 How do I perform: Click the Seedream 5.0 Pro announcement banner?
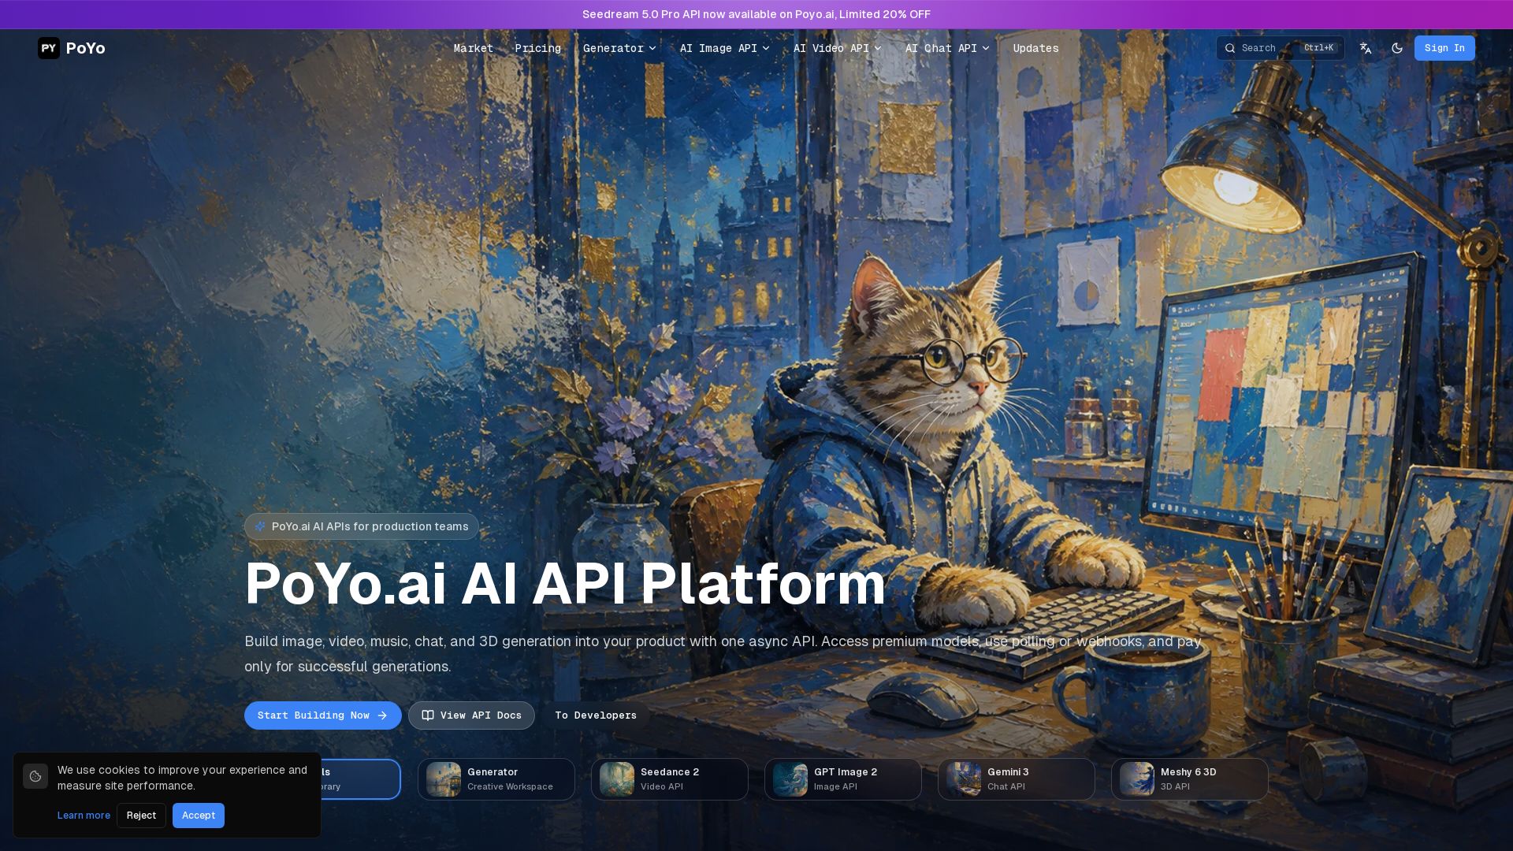[x=756, y=14]
